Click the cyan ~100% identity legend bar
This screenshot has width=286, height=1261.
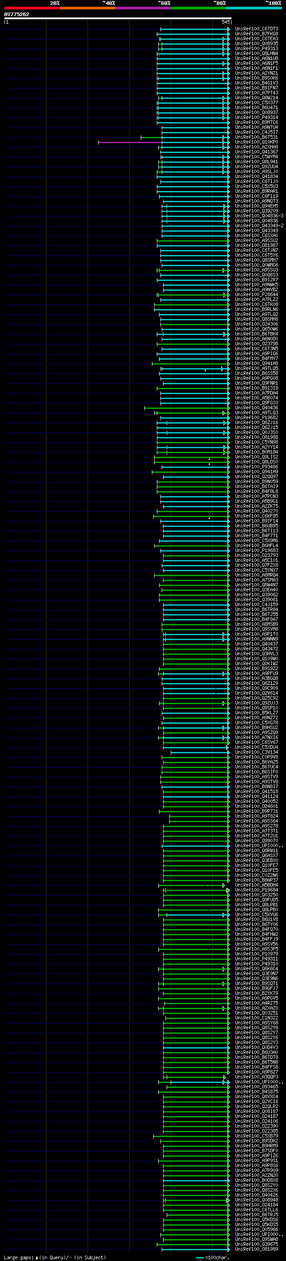(254, 8)
